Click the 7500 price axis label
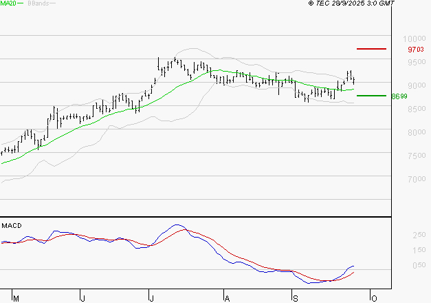The width and height of the screenshot is (431, 303). [417, 156]
